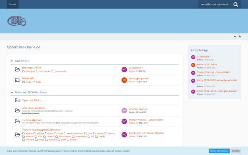The width and height of the screenshot is (248, 155).
Task: Open the Forum menu item
Action: click(x=13, y=4)
